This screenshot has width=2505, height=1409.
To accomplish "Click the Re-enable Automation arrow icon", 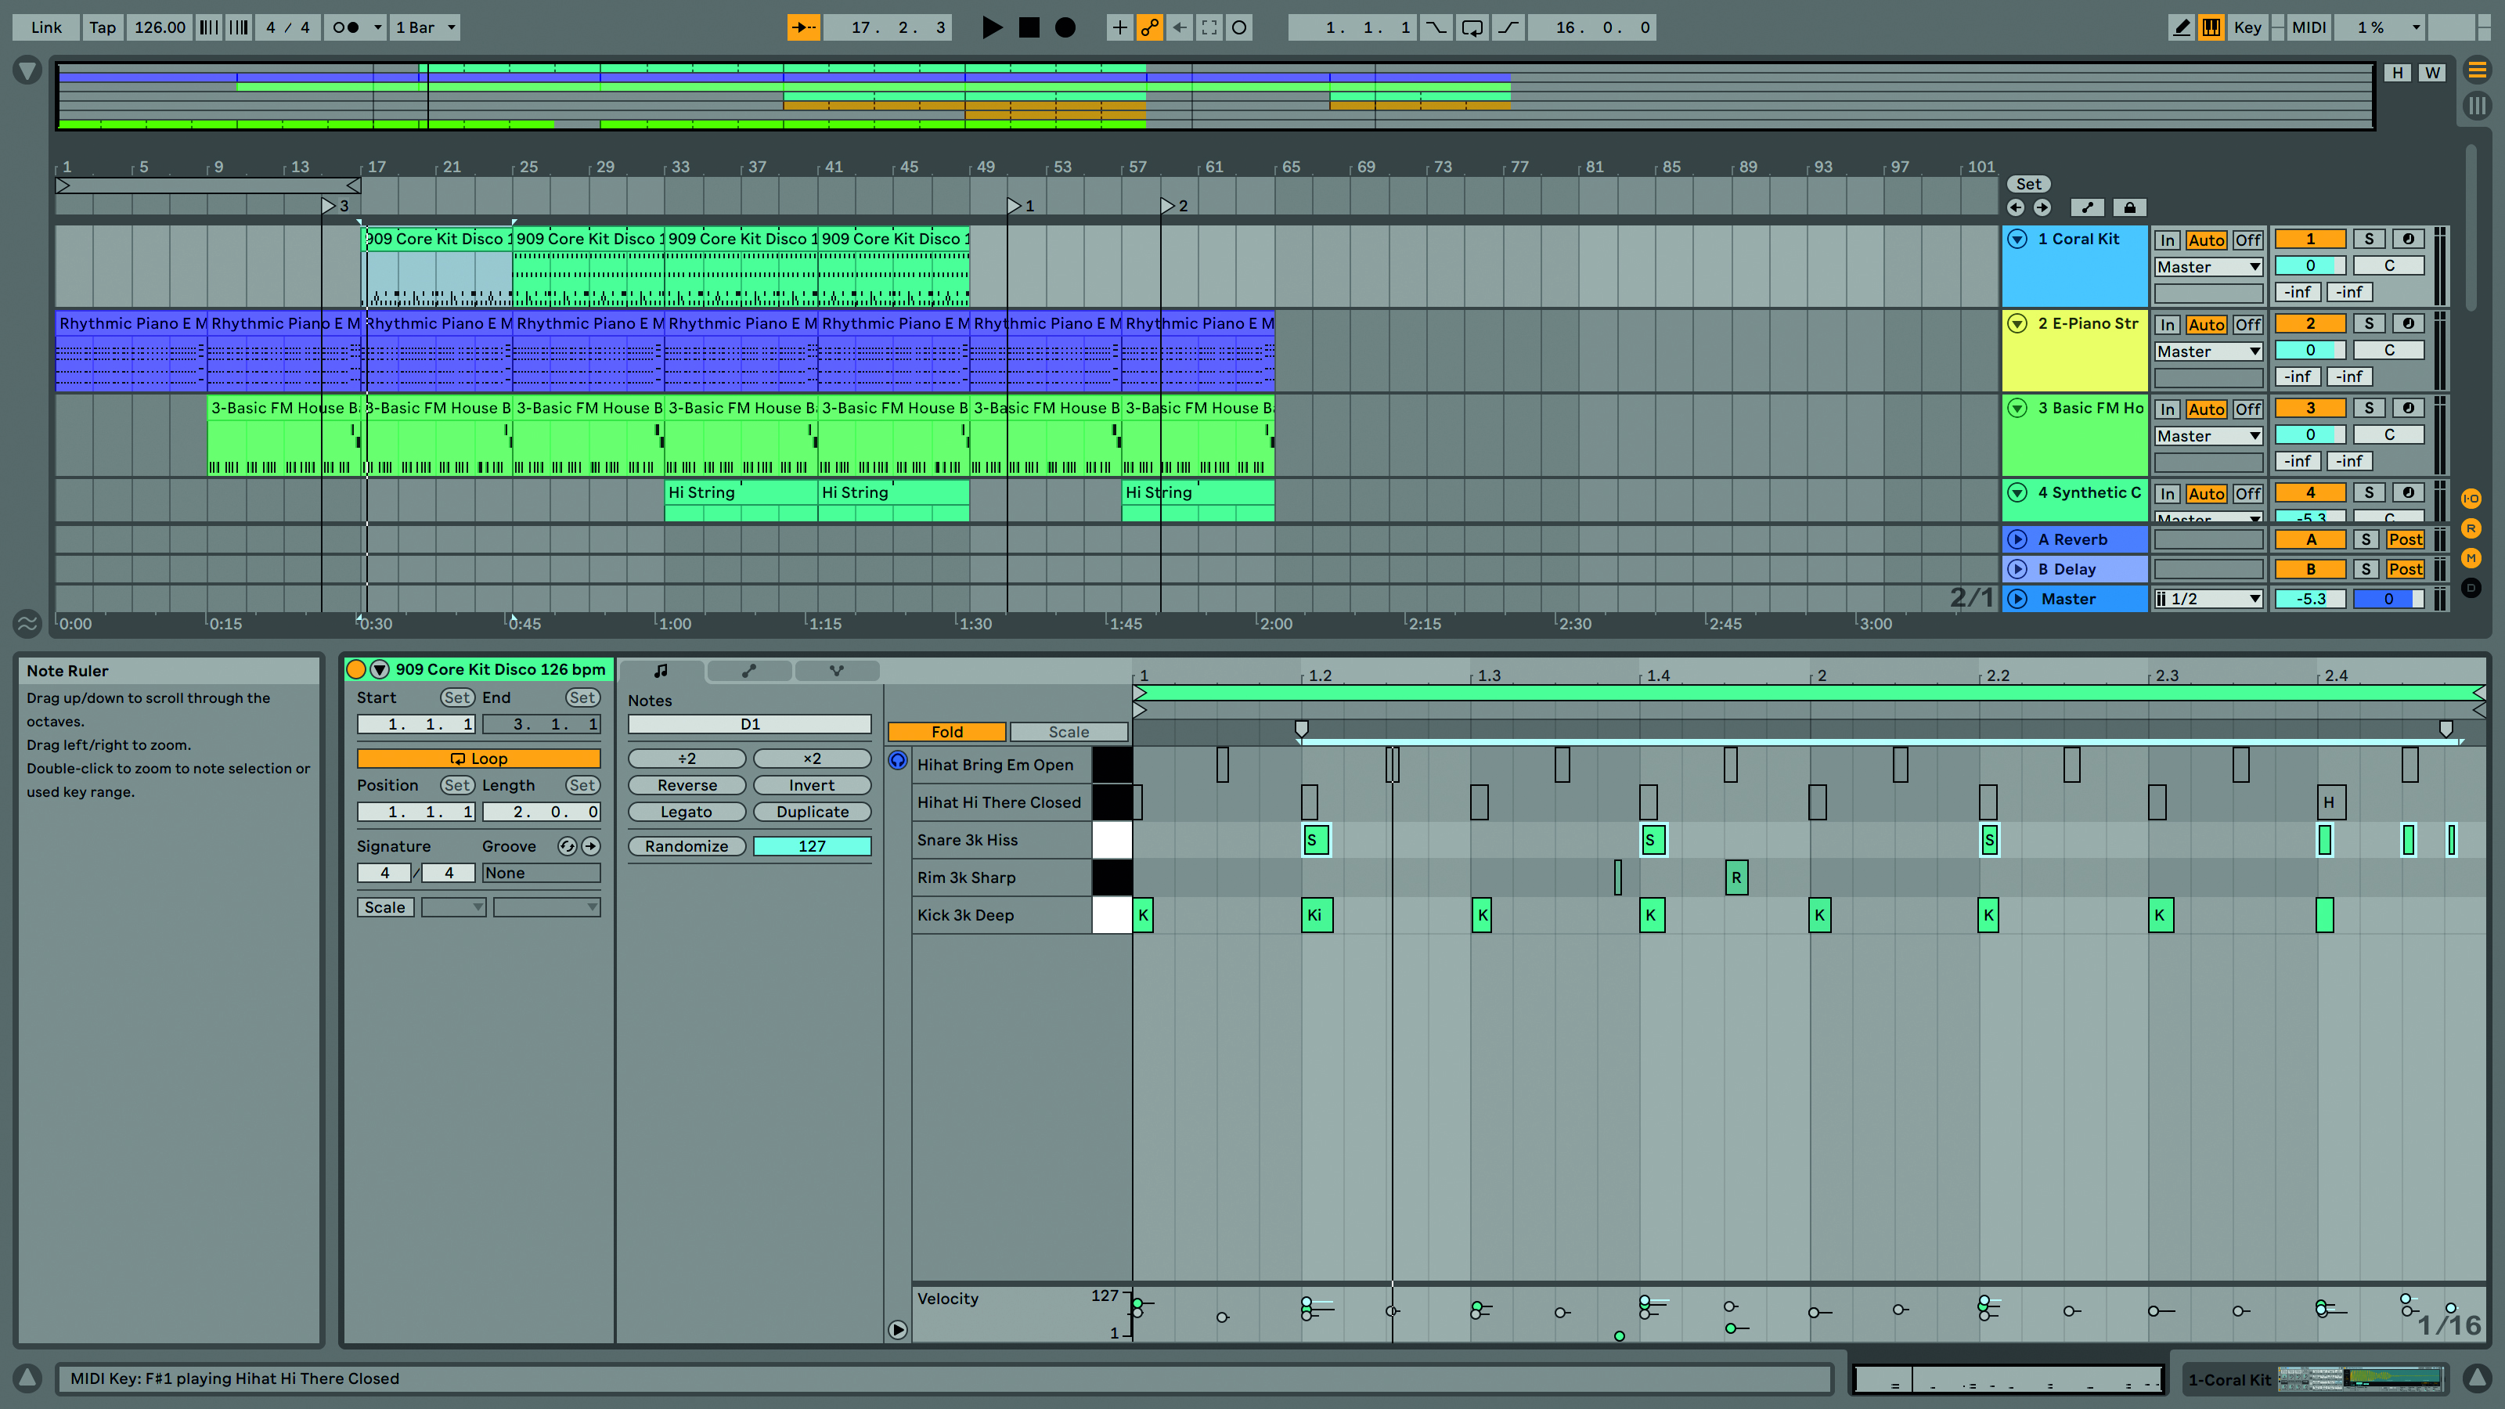I will 1180,27.
